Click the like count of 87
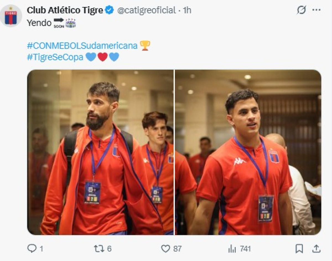Viewport: 332px width, 261px height. pyautogui.click(x=177, y=249)
